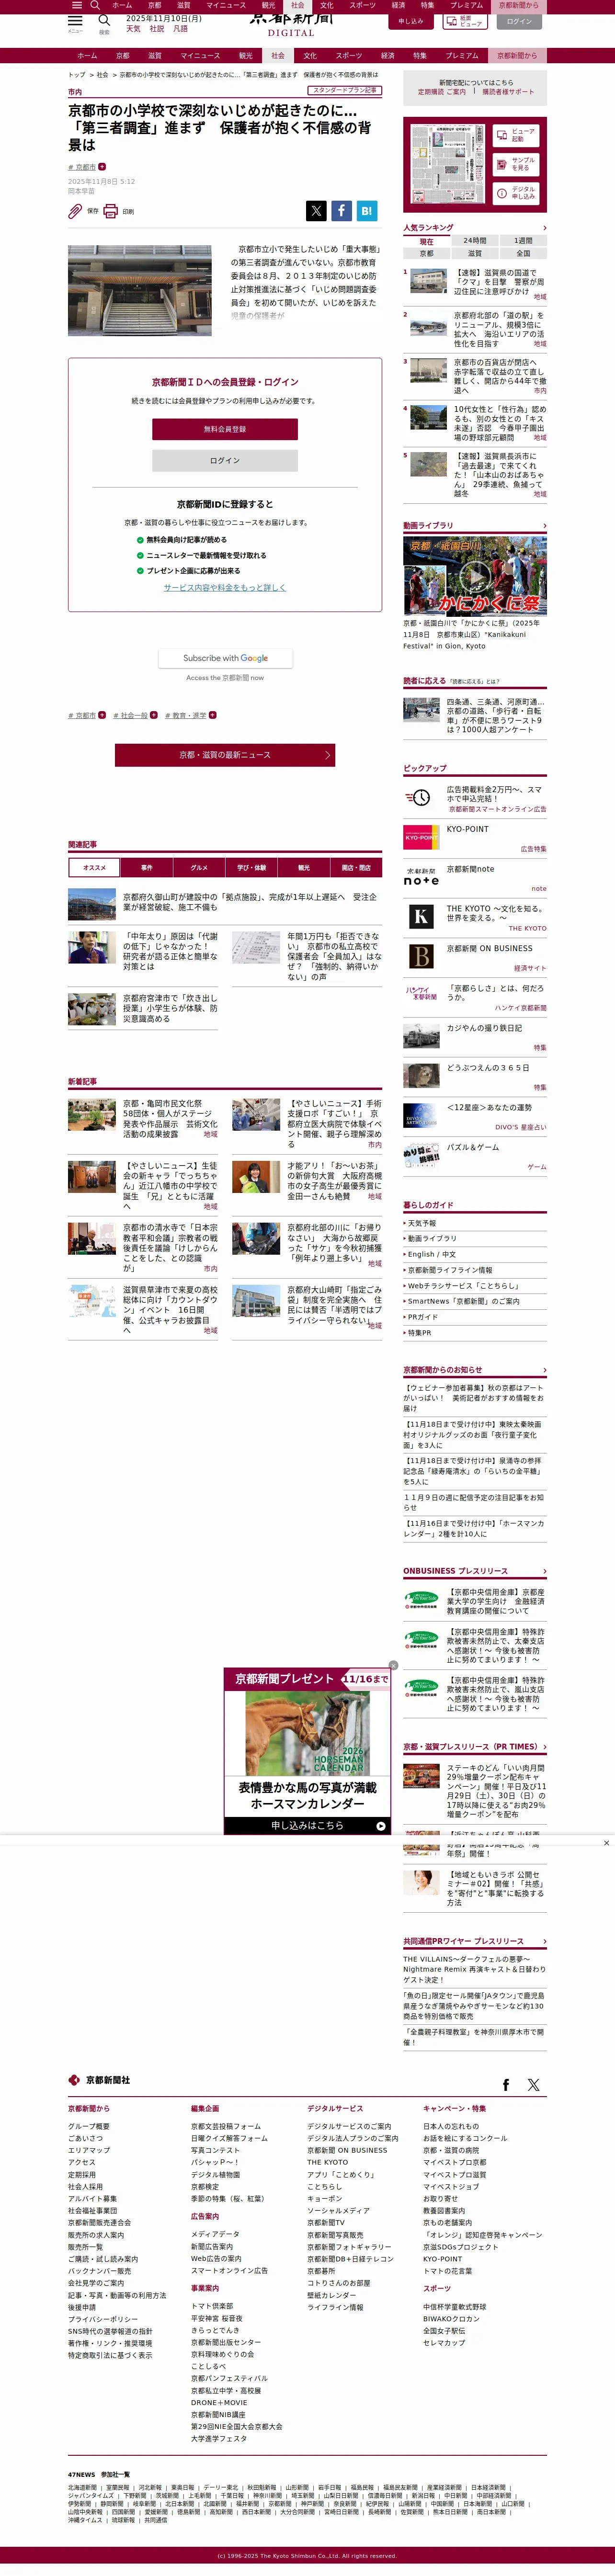Click header 紙面ビューアー button

click(464, 21)
